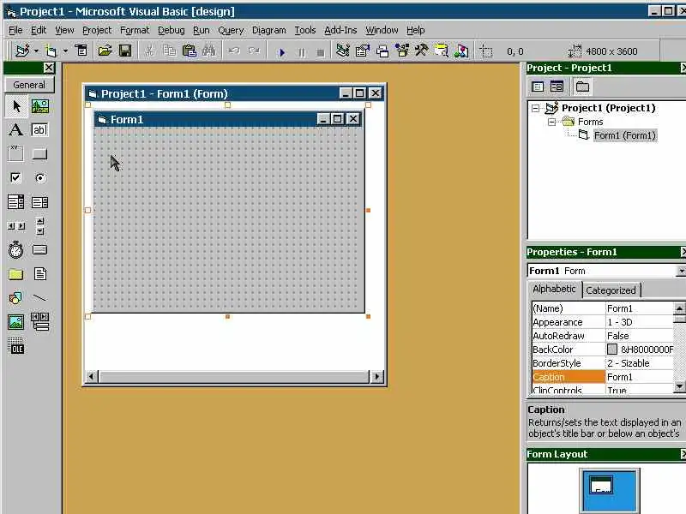
Task: Switch to the Categorized properties tab
Action: (x=611, y=290)
